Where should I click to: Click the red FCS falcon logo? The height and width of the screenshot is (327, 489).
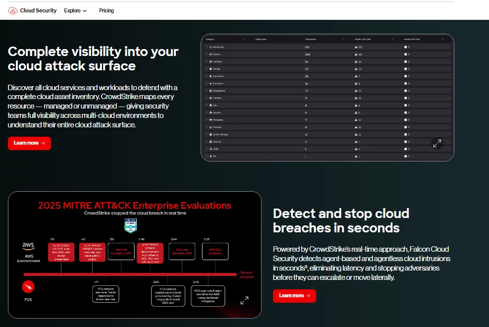click(x=28, y=287)
